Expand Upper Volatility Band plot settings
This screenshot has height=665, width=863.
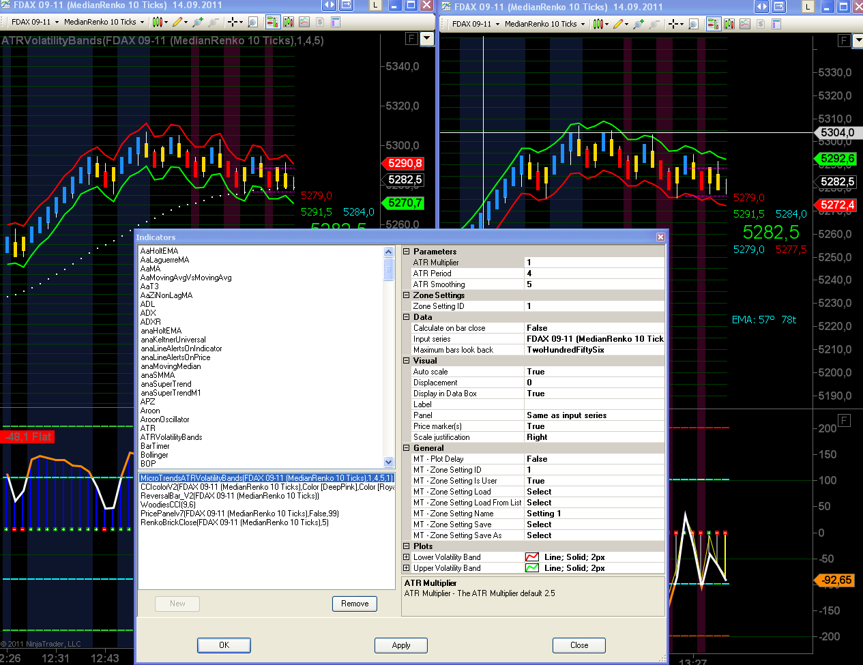pos(406,568)
